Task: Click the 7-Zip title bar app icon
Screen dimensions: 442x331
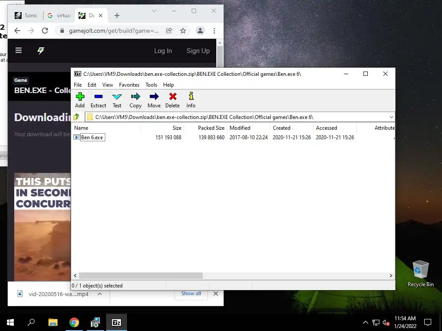Action: click(x=78, y=74)
